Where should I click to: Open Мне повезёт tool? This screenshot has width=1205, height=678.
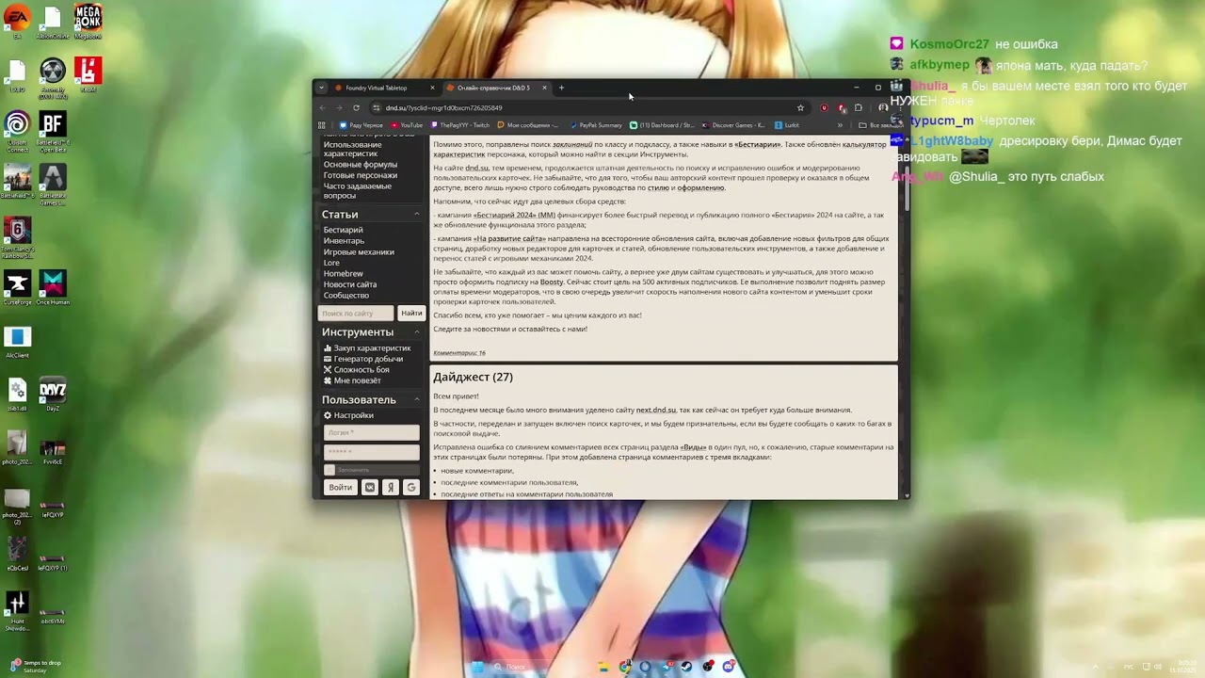(352, 380)
